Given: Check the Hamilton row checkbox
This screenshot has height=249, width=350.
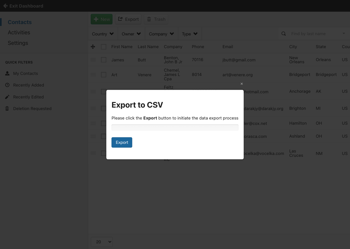Looking at the screenshot, I should [x=103, y=123].
